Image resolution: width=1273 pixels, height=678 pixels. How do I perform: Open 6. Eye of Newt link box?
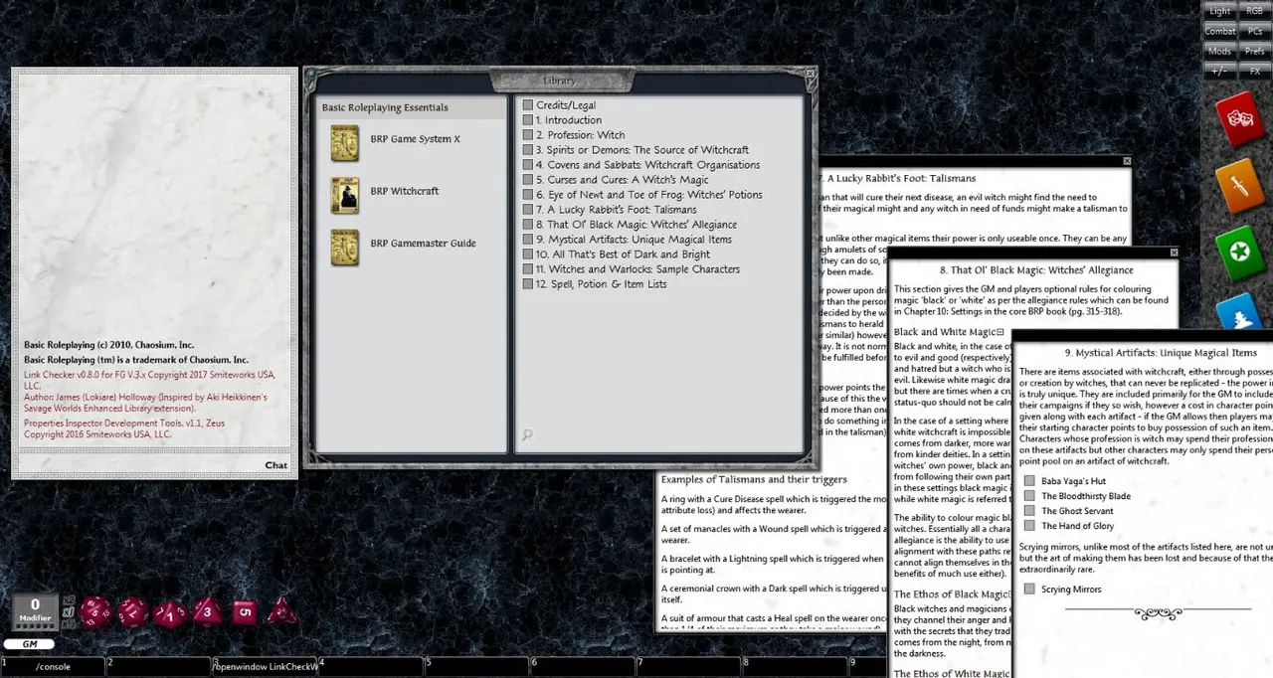pyautogui.click(x=528, y=195)
